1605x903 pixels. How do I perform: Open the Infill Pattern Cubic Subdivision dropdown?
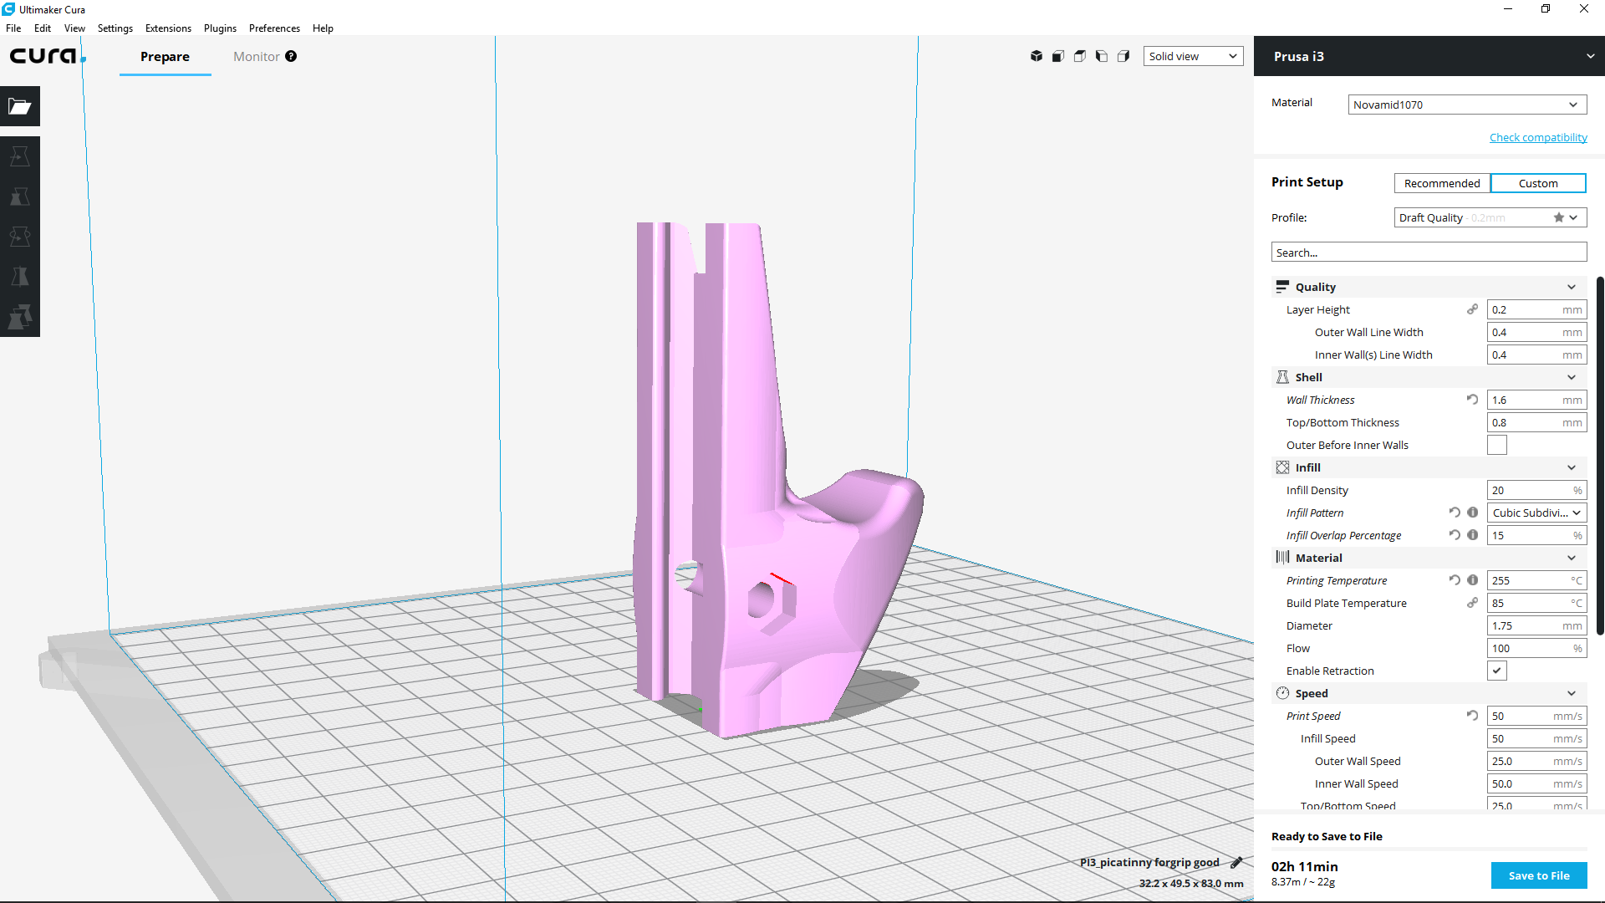pos(1536,513)
